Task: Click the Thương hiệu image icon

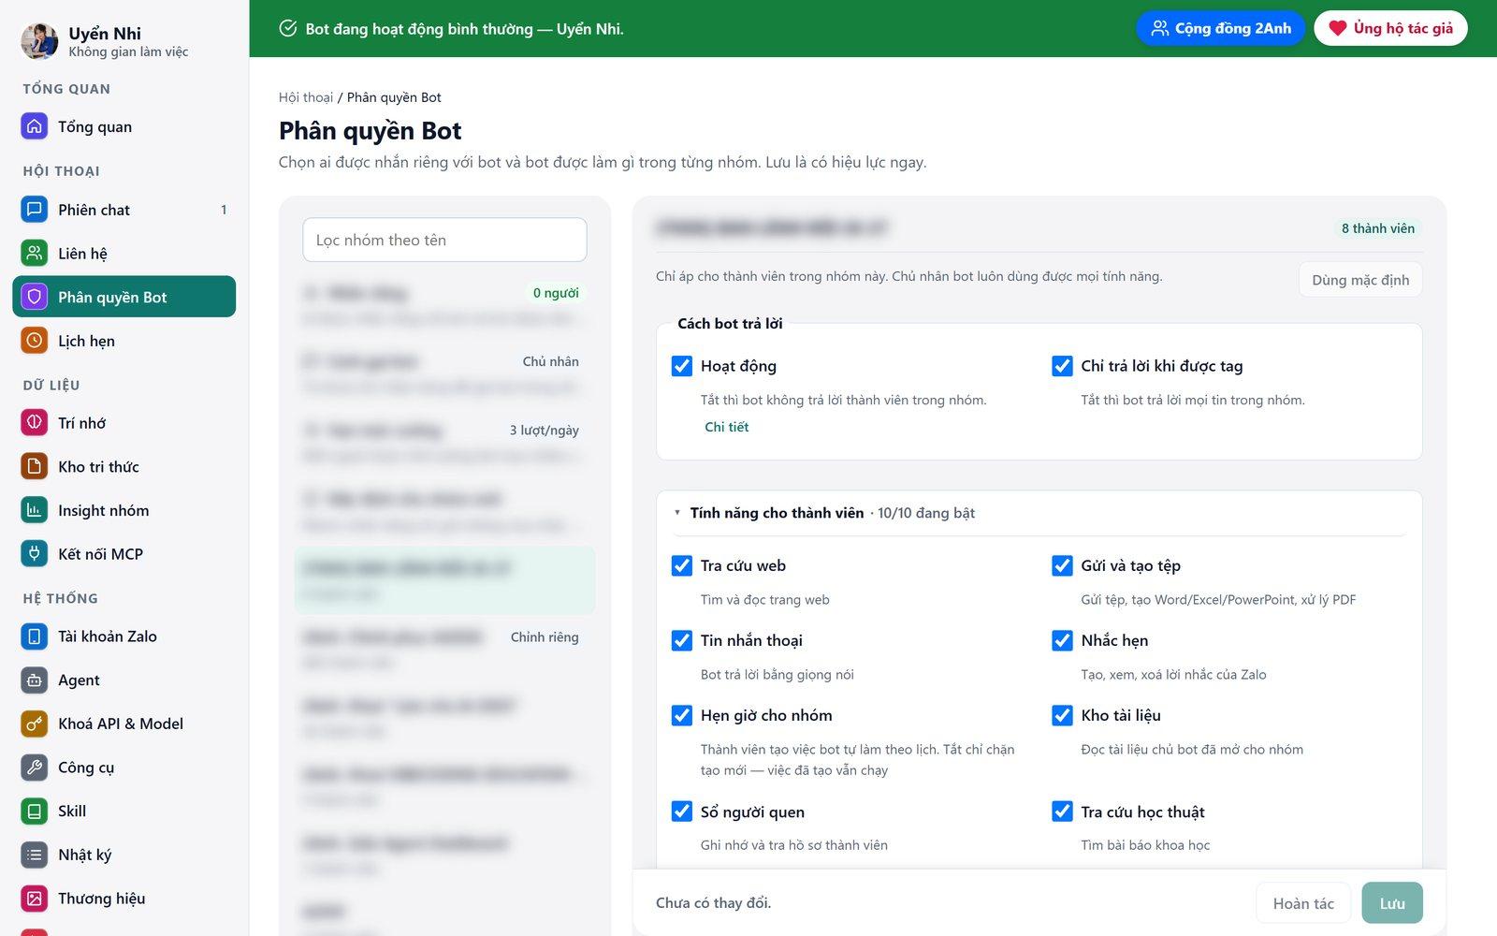Action: pos(35,899)
